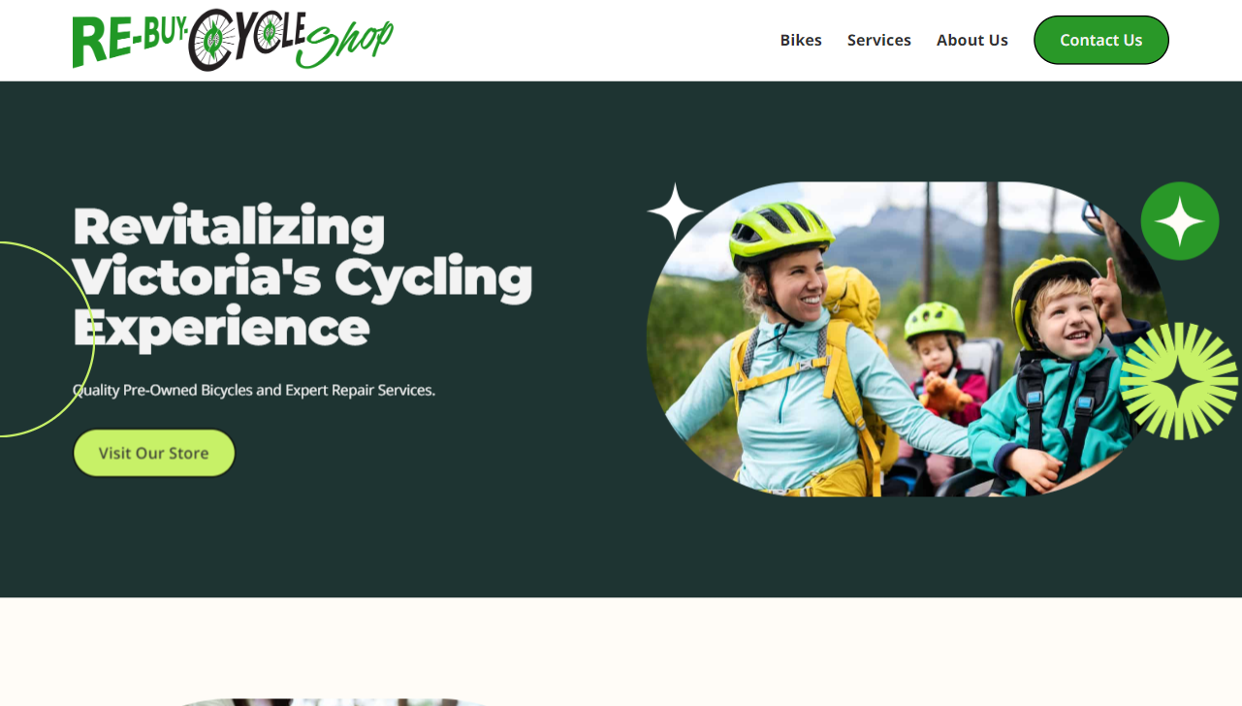Viewport: 1242px width, 706px height.
Task: Click the white four-point sparkle icon
Action: coord(676,211)
